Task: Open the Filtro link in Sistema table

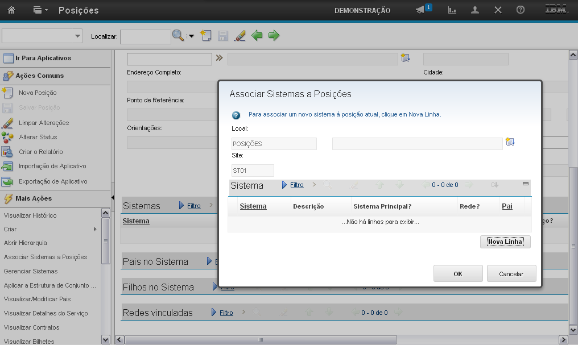Action: click(296, 185)
